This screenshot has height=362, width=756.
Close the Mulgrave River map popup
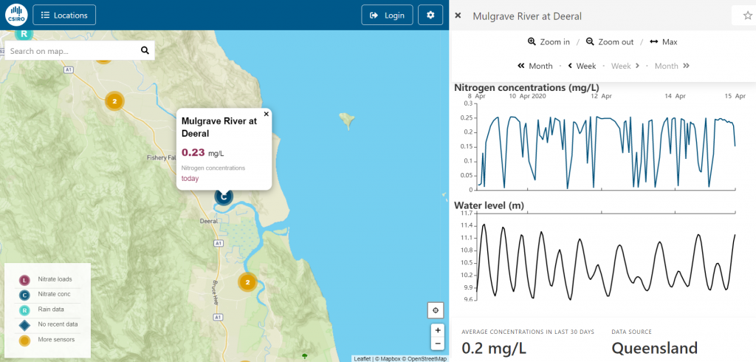tap(267, 114)
